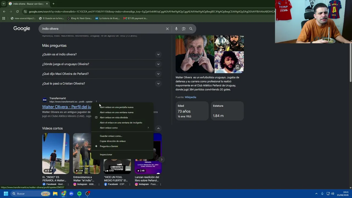Open the tab search dropdown arrow
The image size is (352, 198).
click(x=4, y=4)
